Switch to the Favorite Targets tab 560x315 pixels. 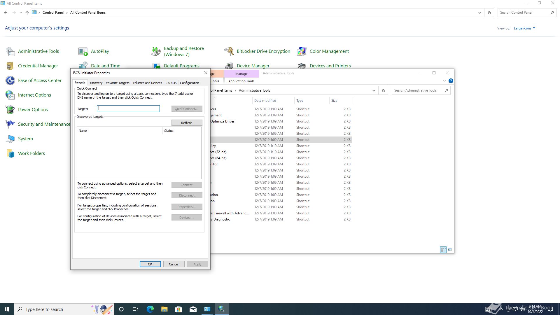118,83
